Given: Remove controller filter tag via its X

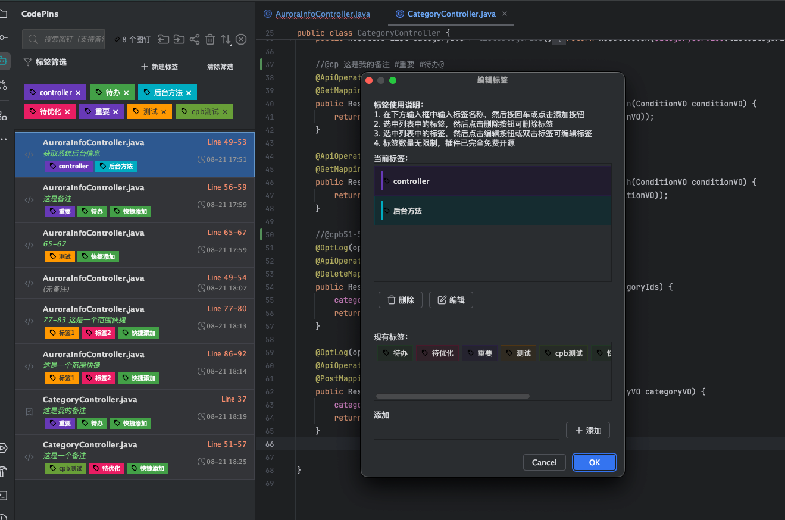Looking at the screenshot, I should point(78,93).
